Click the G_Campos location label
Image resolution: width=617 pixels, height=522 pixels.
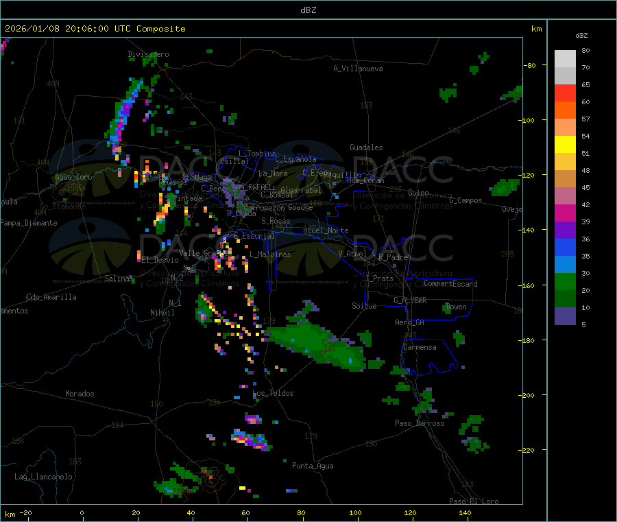tap(466, 200)
